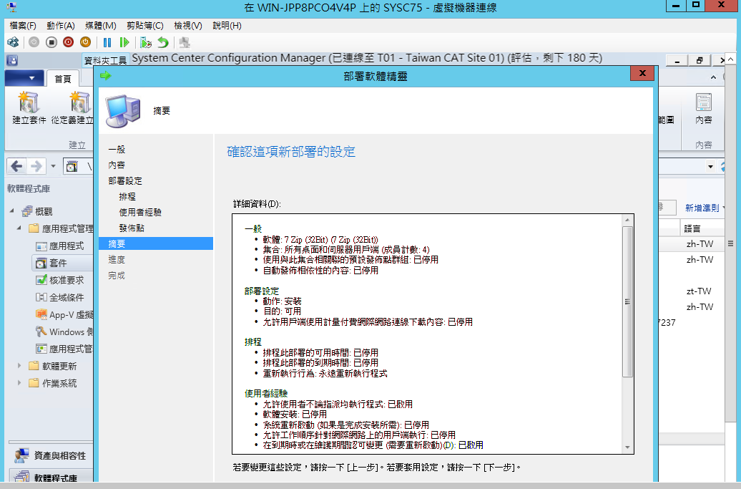Viewport: 741px width, 489px height.
Task: Click the 從定義建立 ribbon icon
Action: point(79,102)
